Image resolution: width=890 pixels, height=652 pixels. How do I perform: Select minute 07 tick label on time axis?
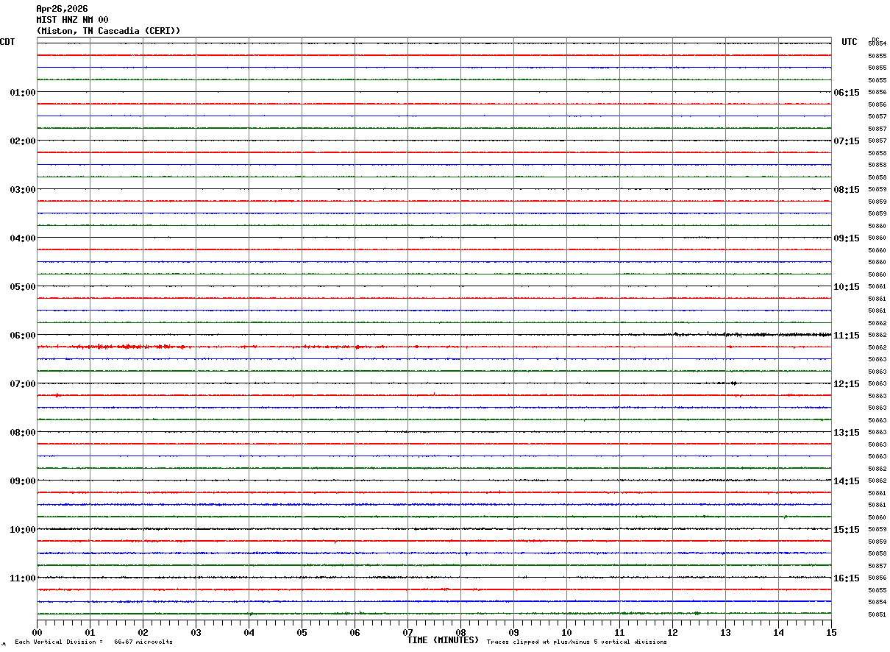[407, 632]
